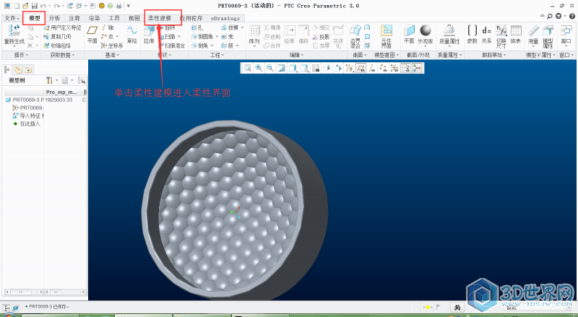This screenshot has height=317, width=578.
Task: Expand the Surfaces (曲面) group dropdown
Action: click(360, 55)
